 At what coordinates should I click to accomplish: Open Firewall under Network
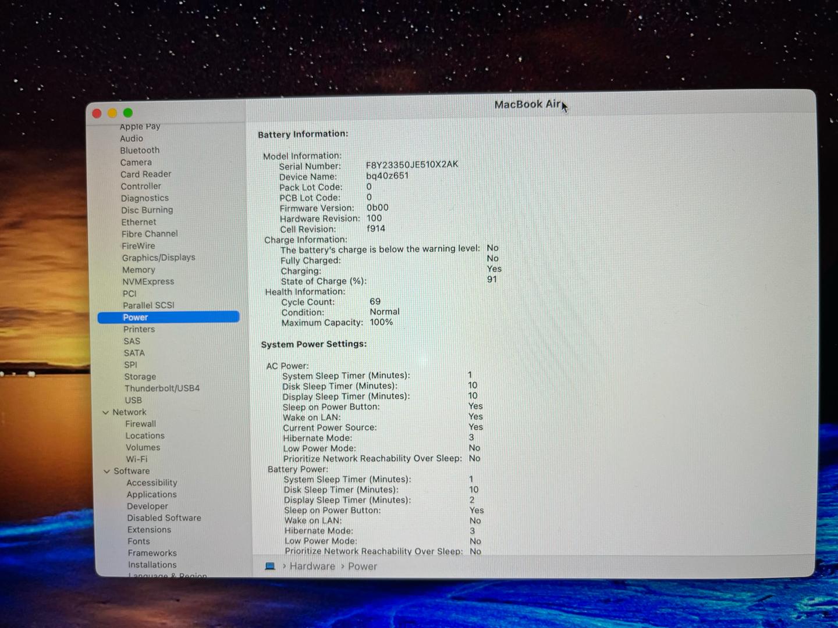tap(141, 424)
